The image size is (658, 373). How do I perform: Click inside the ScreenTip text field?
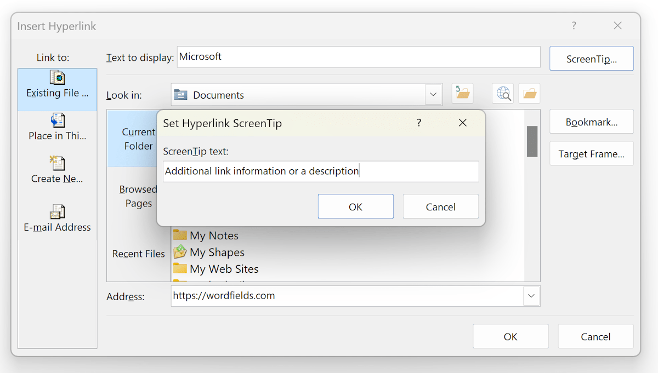(x=320, y=171)
